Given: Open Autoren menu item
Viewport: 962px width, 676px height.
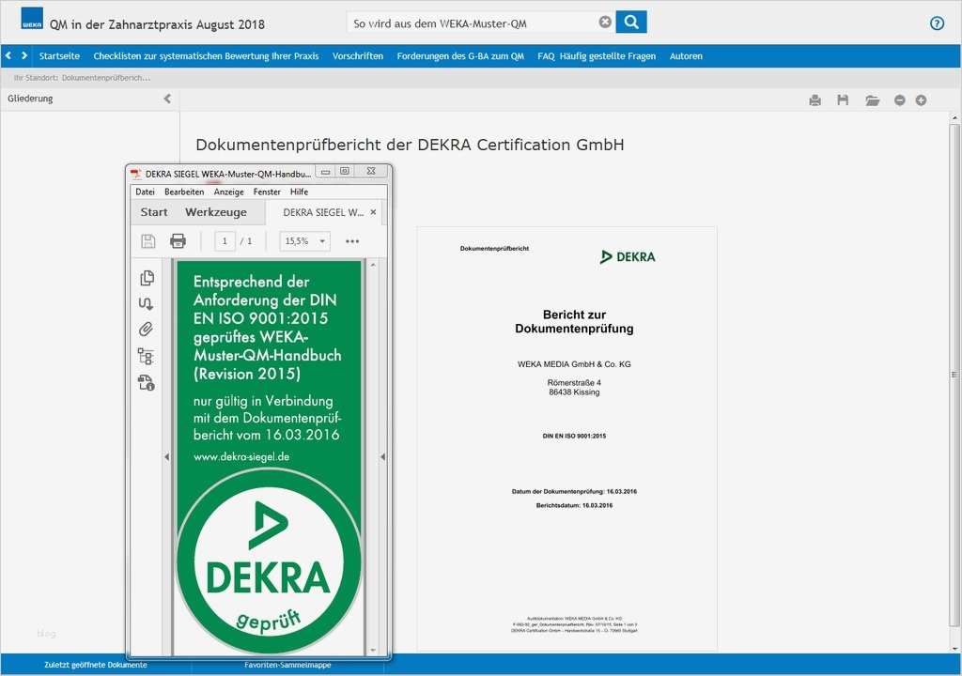Looking at the screenshot, I should coord(686,55).
